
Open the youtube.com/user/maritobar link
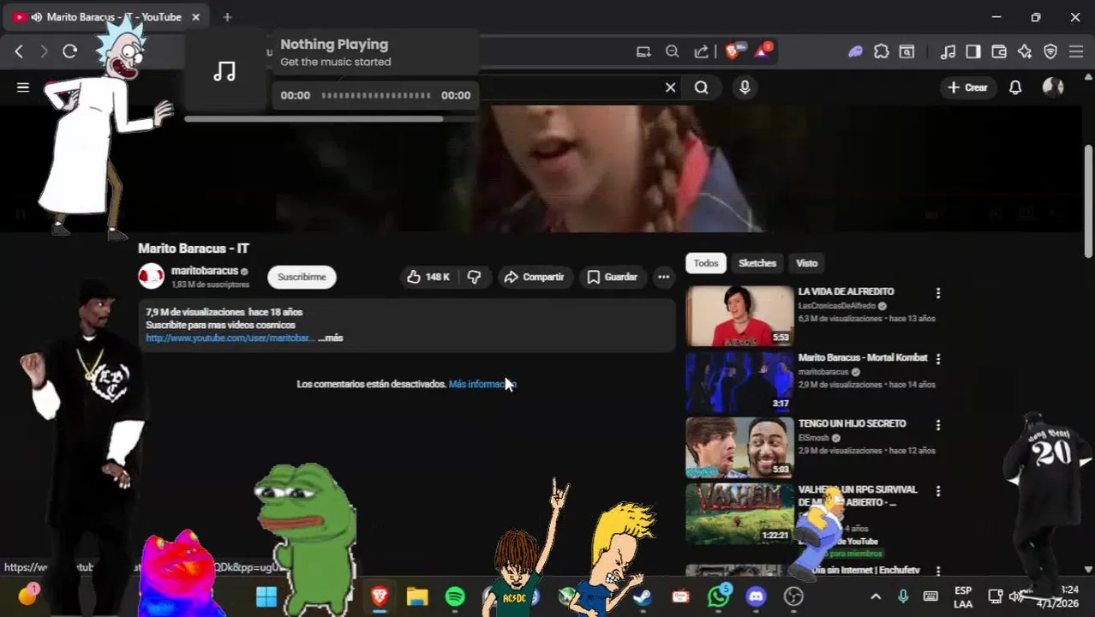point(230,338)
